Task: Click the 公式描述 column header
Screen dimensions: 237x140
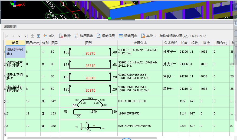Action: pos(171,43)
